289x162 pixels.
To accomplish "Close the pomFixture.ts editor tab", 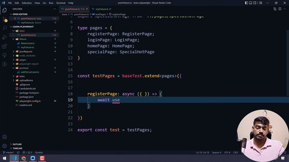I will click(x=87, y=9).
